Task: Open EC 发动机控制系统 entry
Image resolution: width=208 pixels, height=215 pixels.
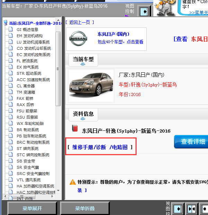Action: [x=34, y=55]
